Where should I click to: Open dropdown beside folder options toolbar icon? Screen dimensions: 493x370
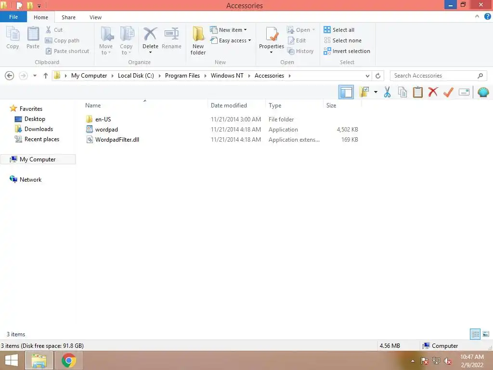point(376,92)
